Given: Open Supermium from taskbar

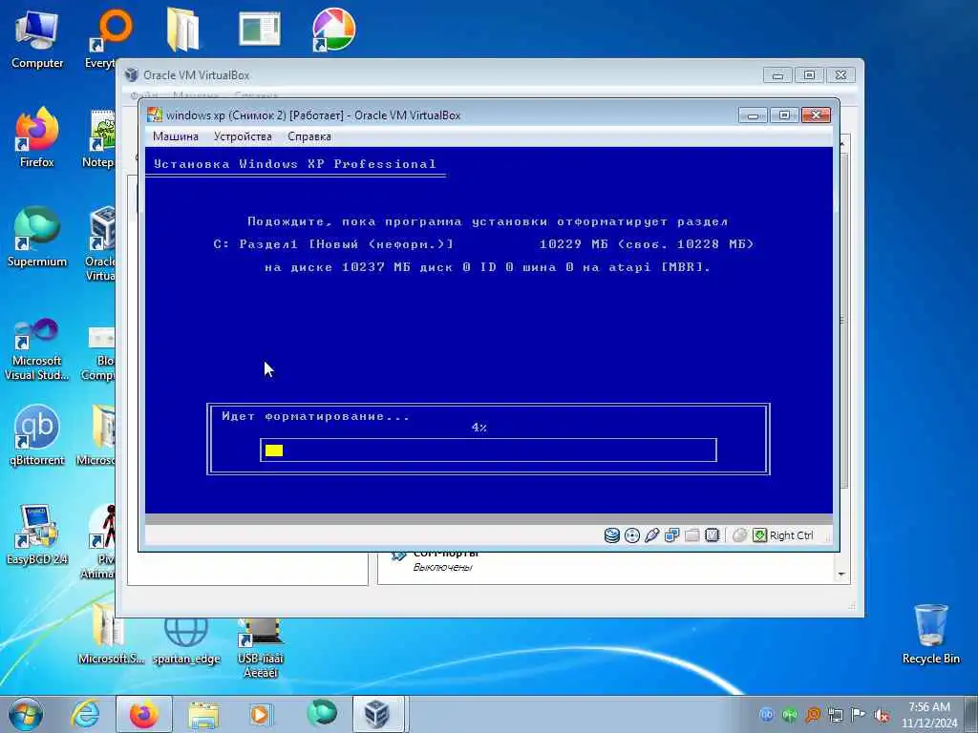Looking at the screenshot, I should point(322,715).
